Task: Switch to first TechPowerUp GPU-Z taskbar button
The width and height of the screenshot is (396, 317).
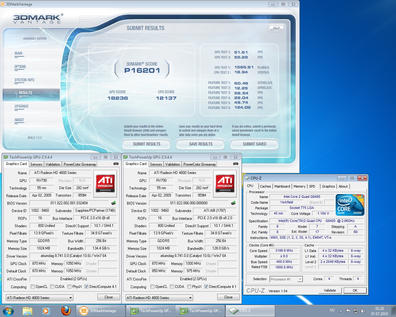Action: point(150,311)
